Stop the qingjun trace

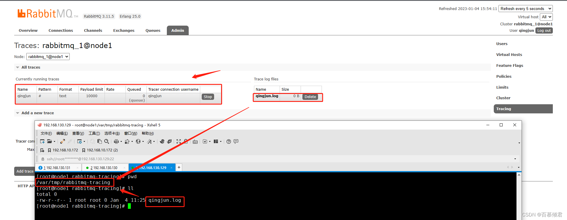(x=208, y=97)
